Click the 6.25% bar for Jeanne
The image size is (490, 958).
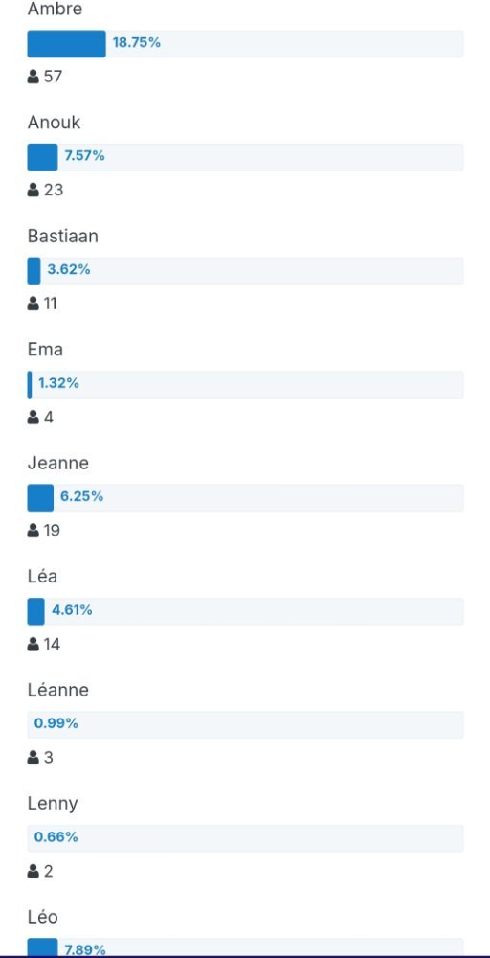click(245, 497)
